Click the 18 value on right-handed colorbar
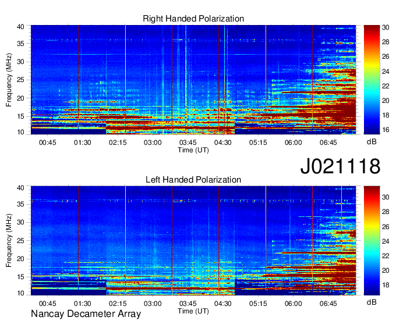Screen dimensions: 396x321 (386, 115)
